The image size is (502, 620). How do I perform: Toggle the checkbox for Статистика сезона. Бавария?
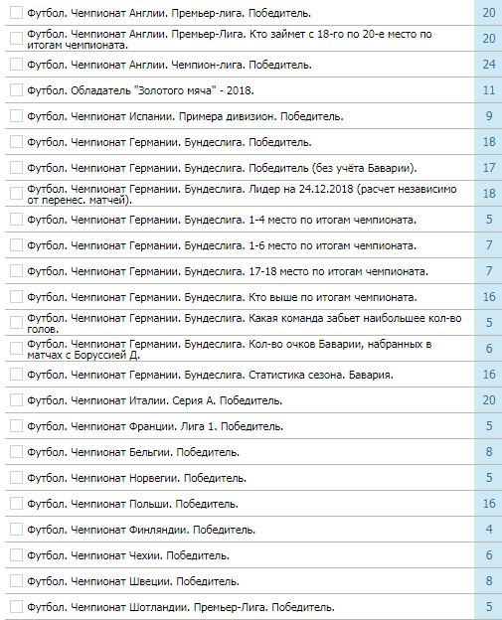point(16,374)
